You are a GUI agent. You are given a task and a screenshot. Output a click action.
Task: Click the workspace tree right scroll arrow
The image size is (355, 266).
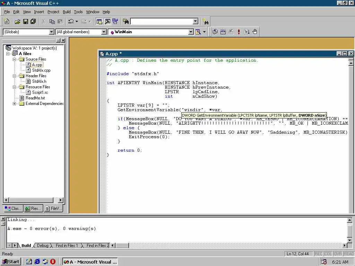tap(60, 200)
